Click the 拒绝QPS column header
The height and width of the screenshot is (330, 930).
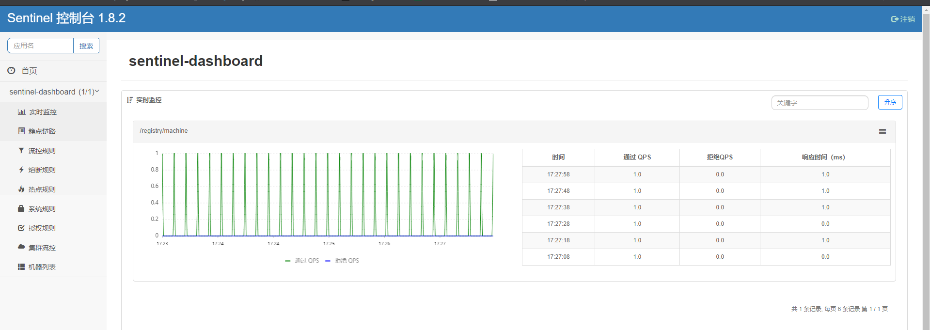coord(720,157)
